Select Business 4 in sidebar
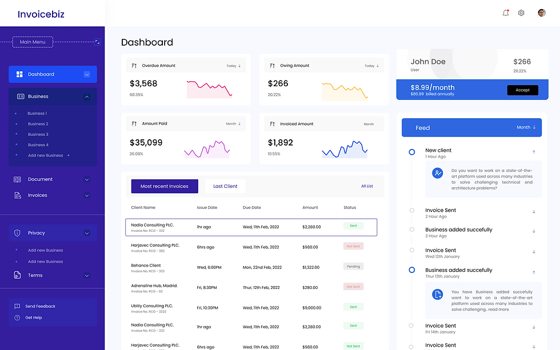This screenshot has height=350, width=560. pyautogui.click(x=38, y=145)
